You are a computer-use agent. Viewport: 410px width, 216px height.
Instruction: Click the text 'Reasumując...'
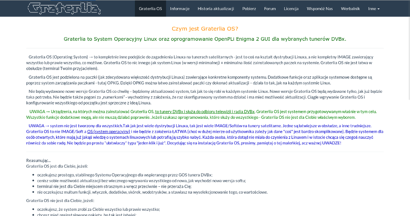38,160
